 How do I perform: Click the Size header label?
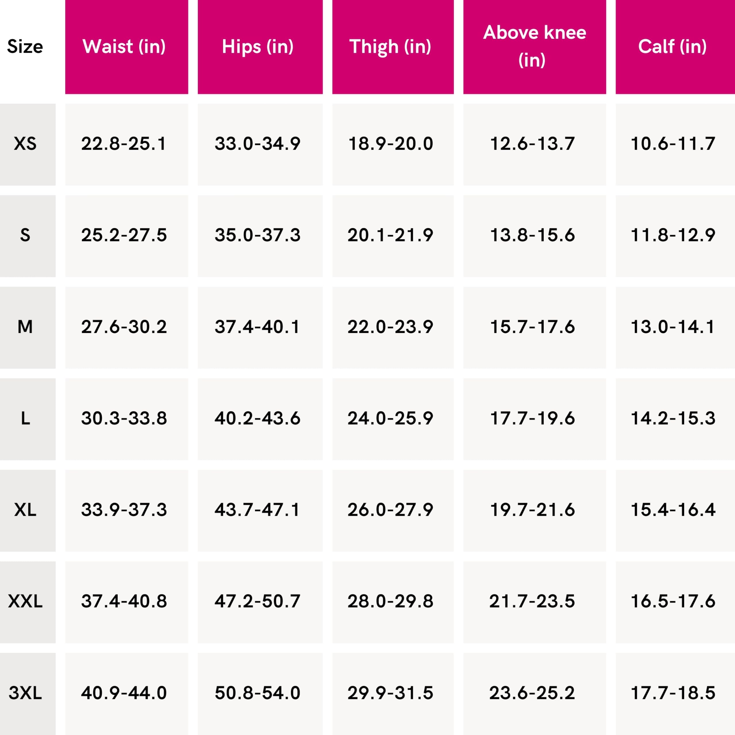(25, 47)
